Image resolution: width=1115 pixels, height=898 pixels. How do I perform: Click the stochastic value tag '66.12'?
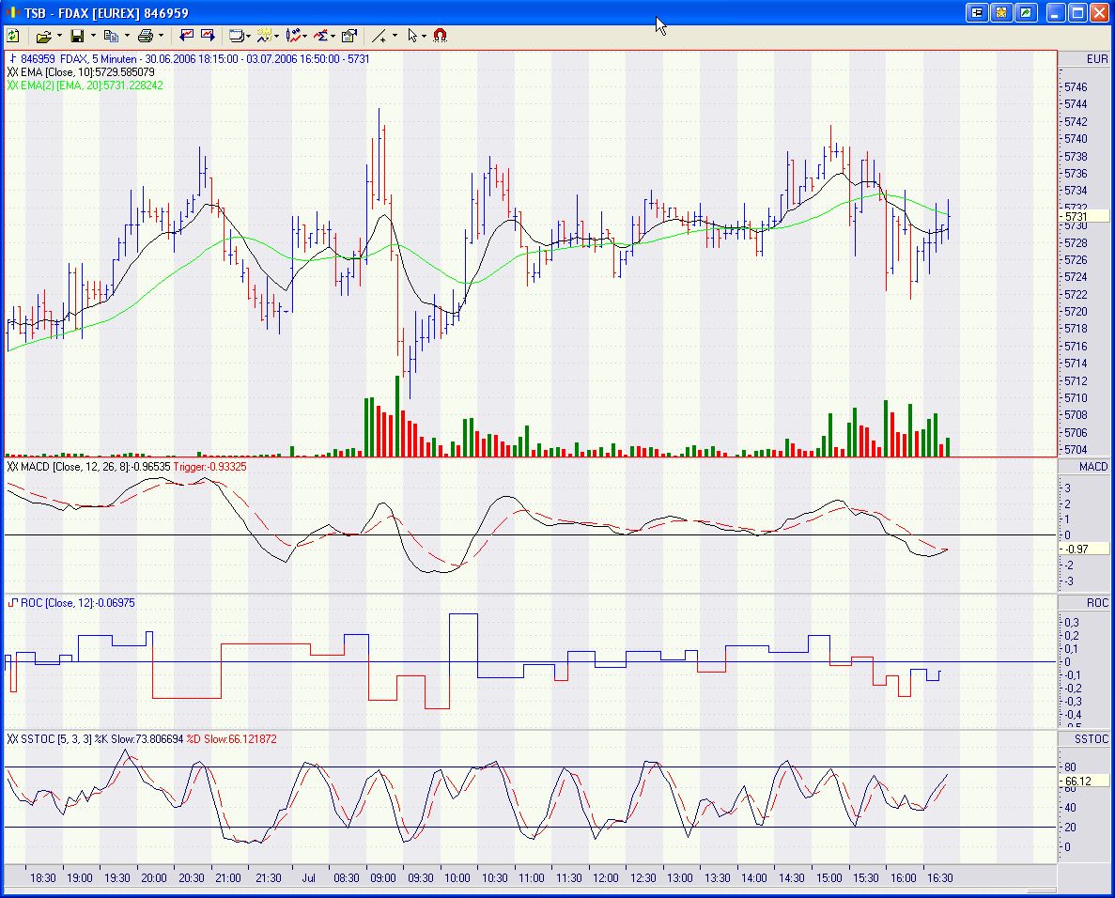tap(1084, 781)
